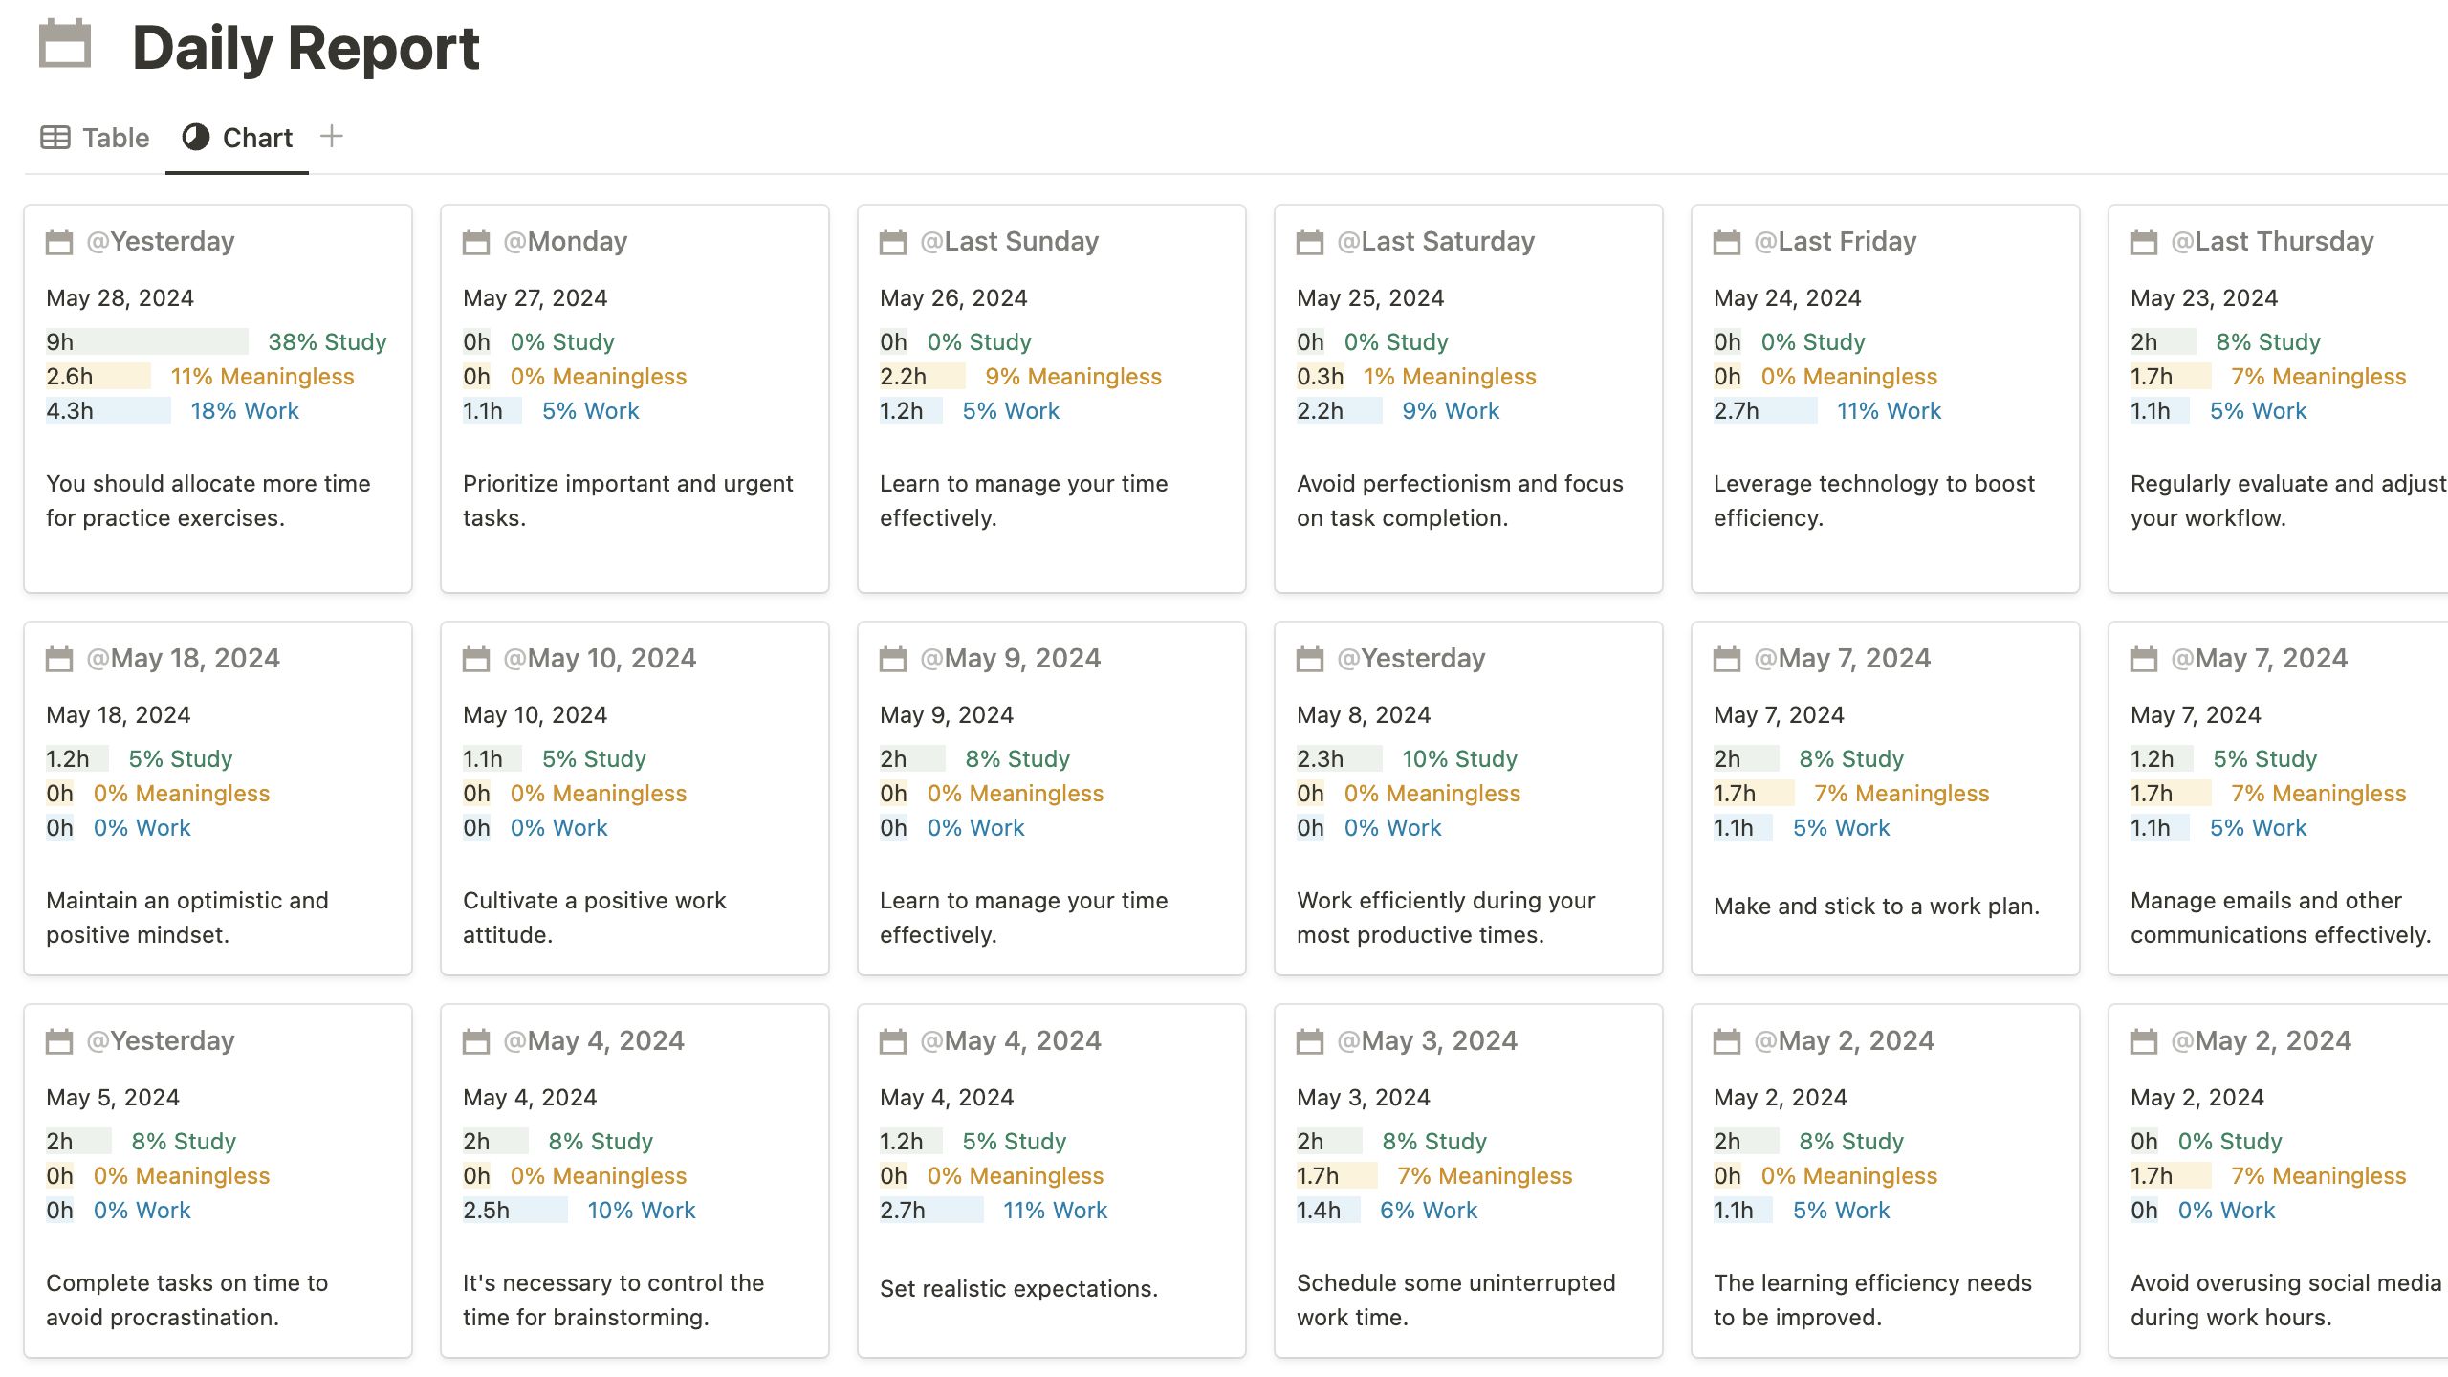Click calendar icon on @Last Friday card
The height and width of the screenshot is (1377, 2448).
1727,242
